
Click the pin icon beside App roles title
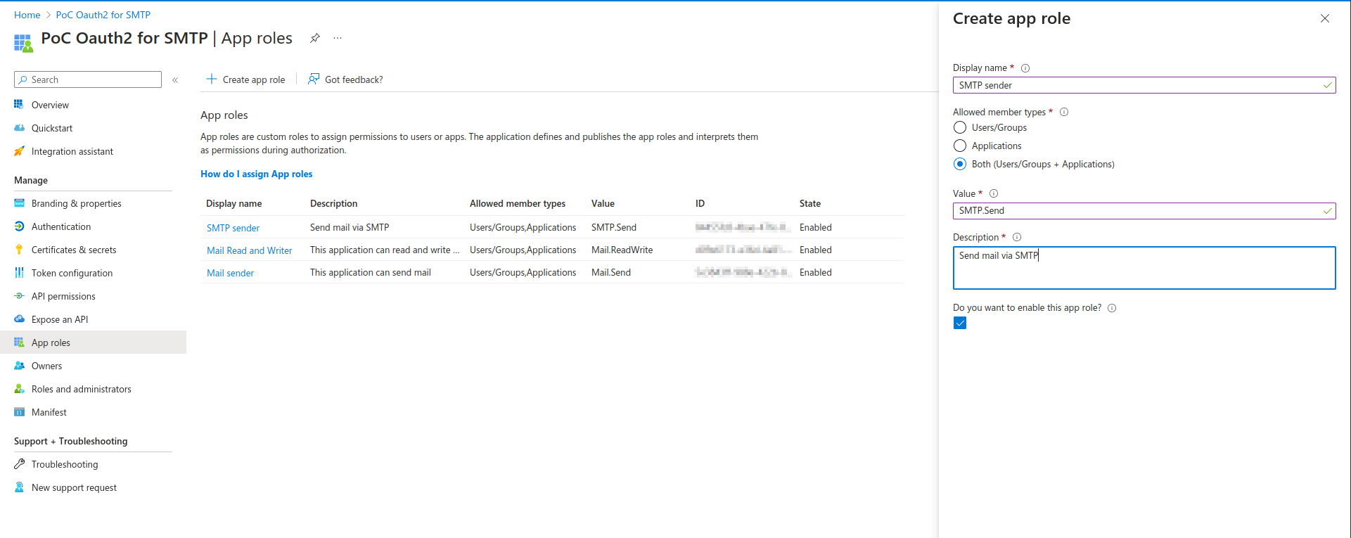(x=315, y=38)
